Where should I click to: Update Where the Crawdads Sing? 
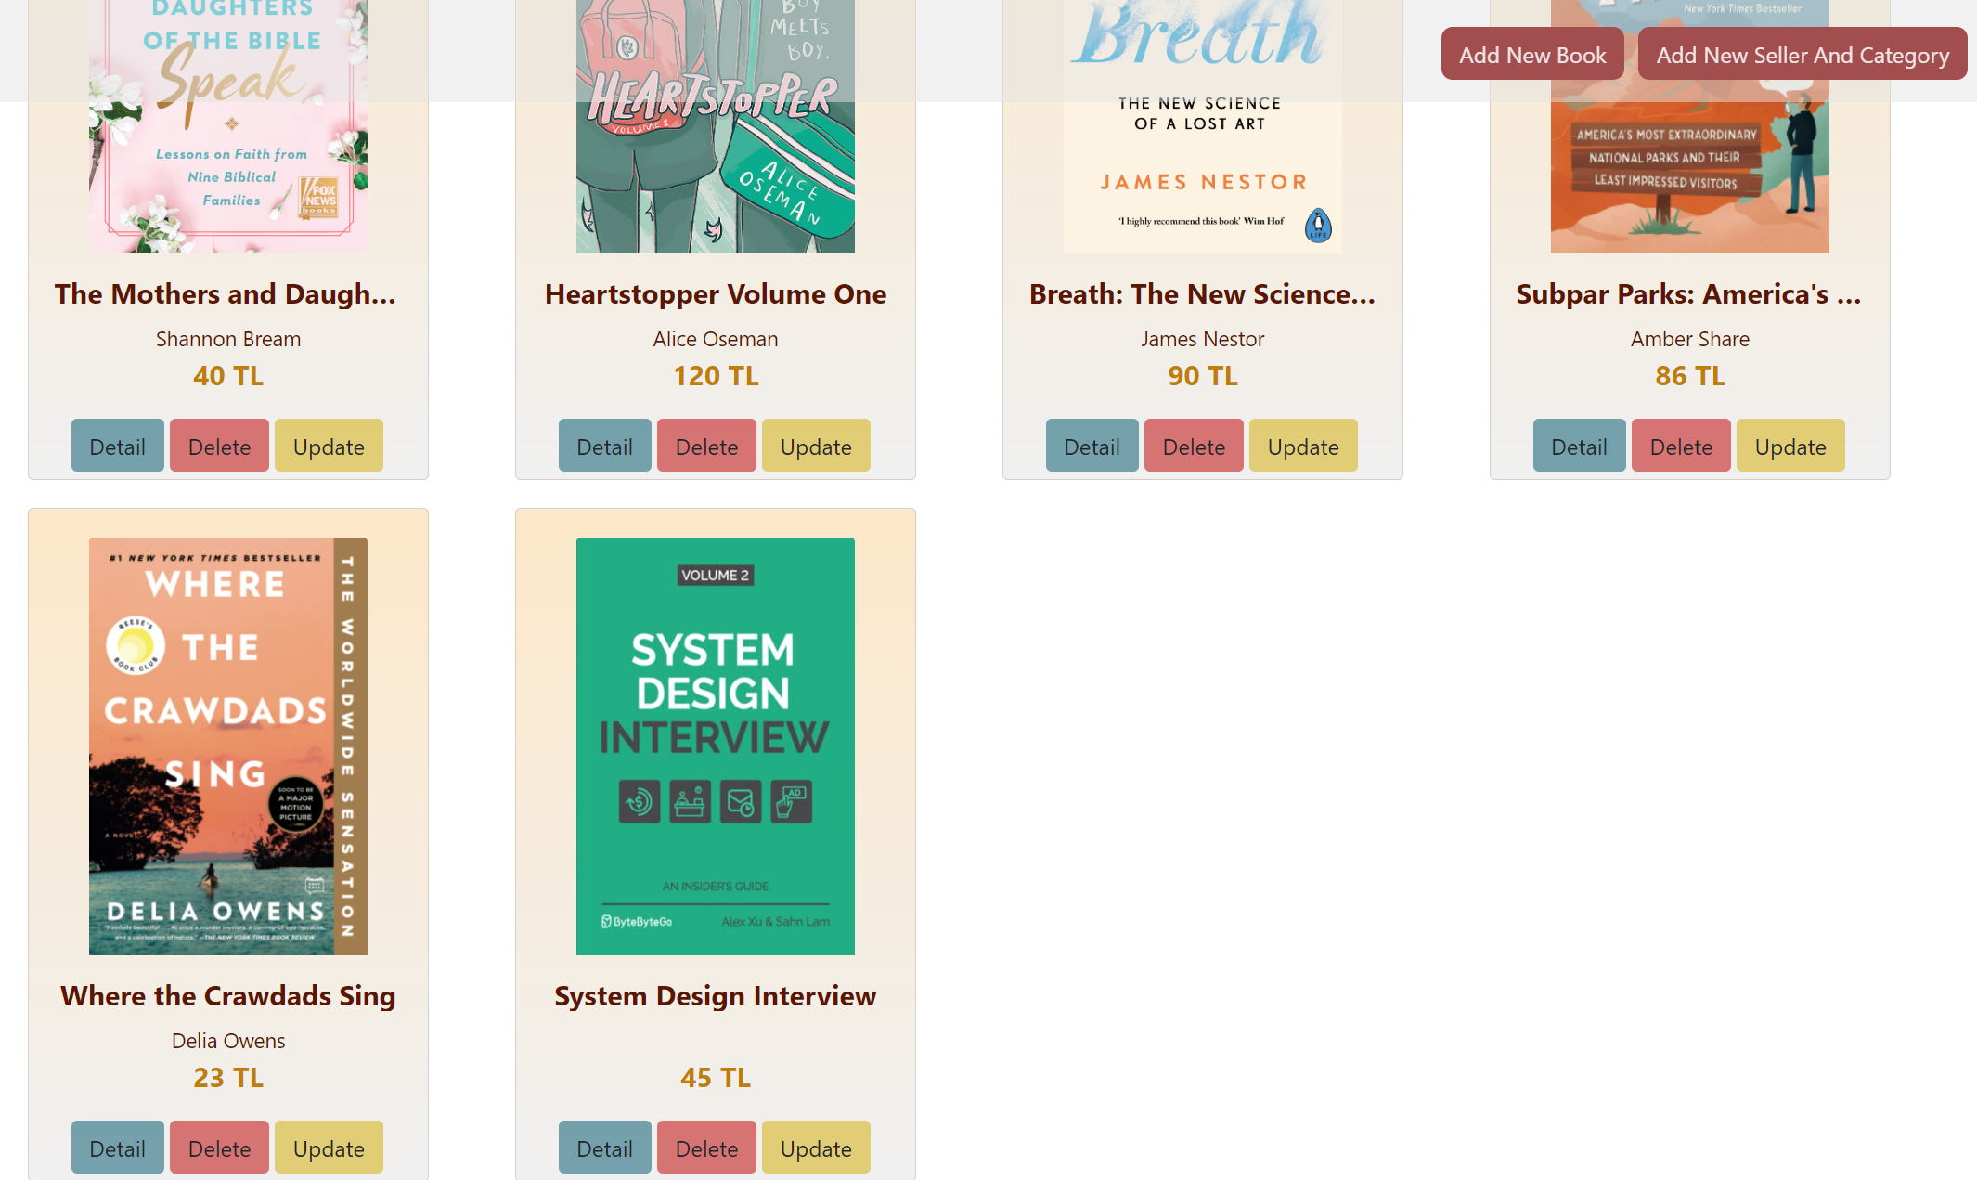[x=328, y=1148]
